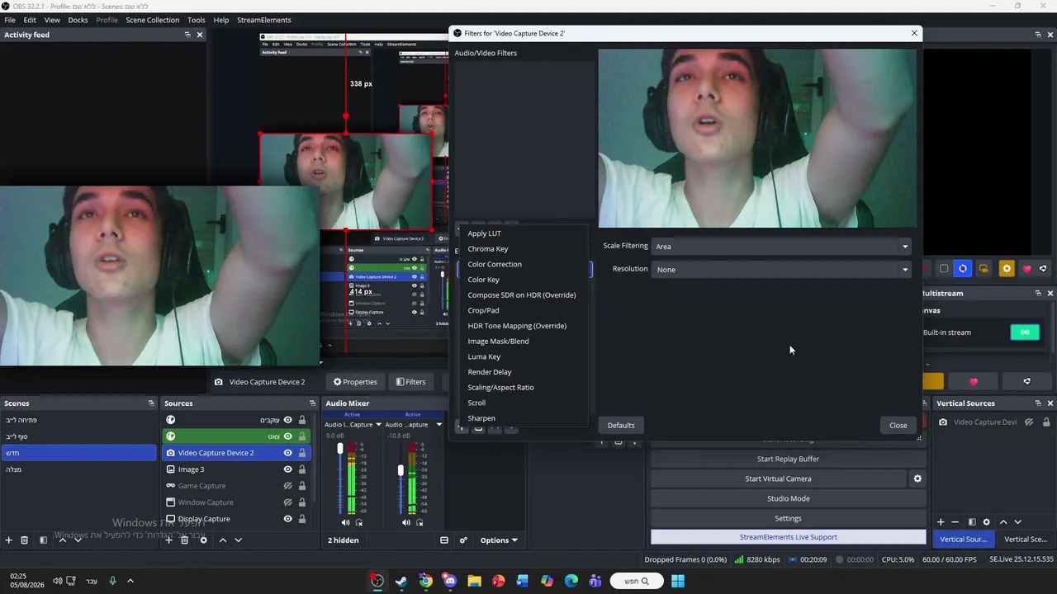This screenshot has width=1057, height=594.
Task: Select the פתיחה לייב scene
Action: 78,420
